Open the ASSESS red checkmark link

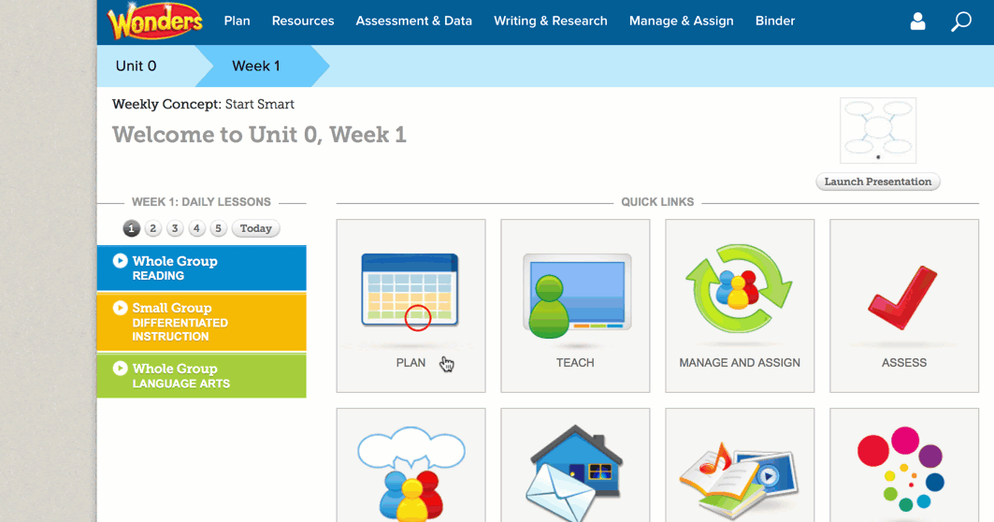(904, 306)
